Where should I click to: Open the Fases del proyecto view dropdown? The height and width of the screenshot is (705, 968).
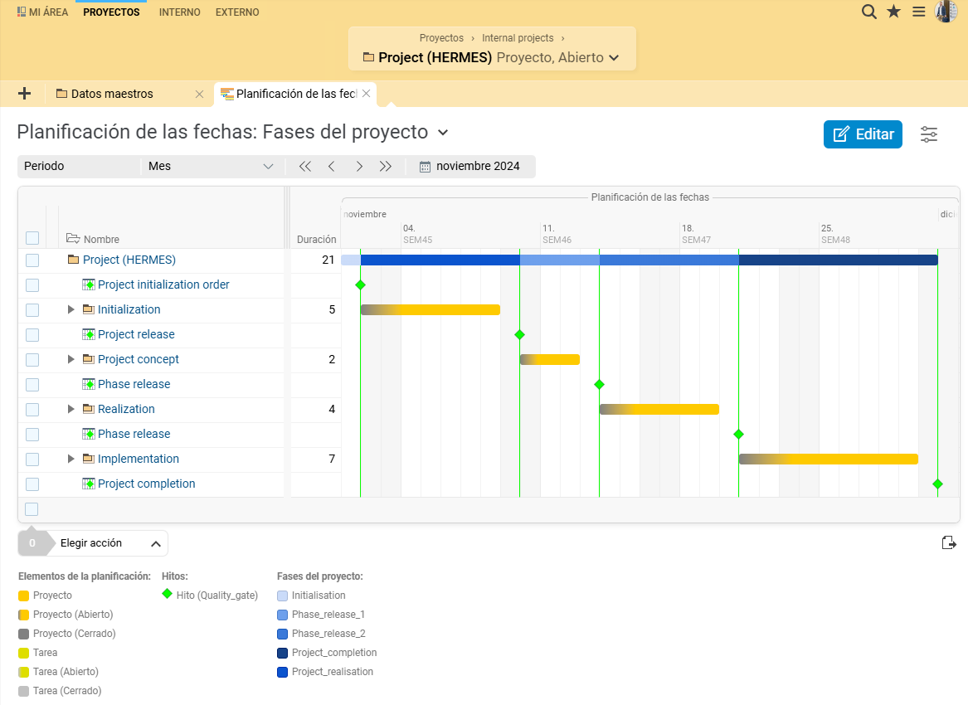[x=443, y=133]
